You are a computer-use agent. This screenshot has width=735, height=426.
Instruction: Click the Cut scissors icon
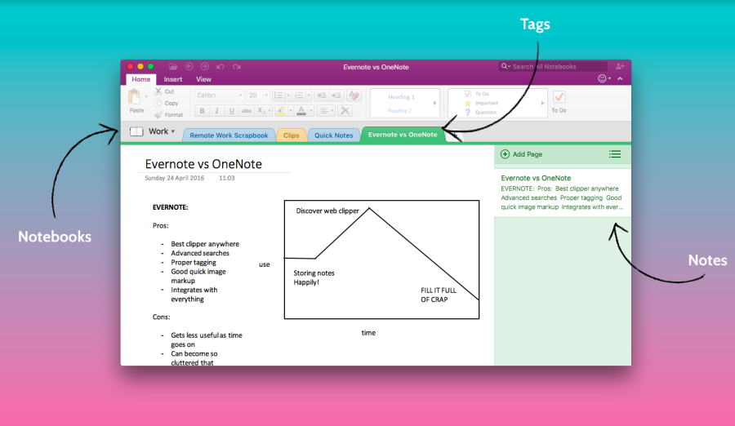coord(158,91)
